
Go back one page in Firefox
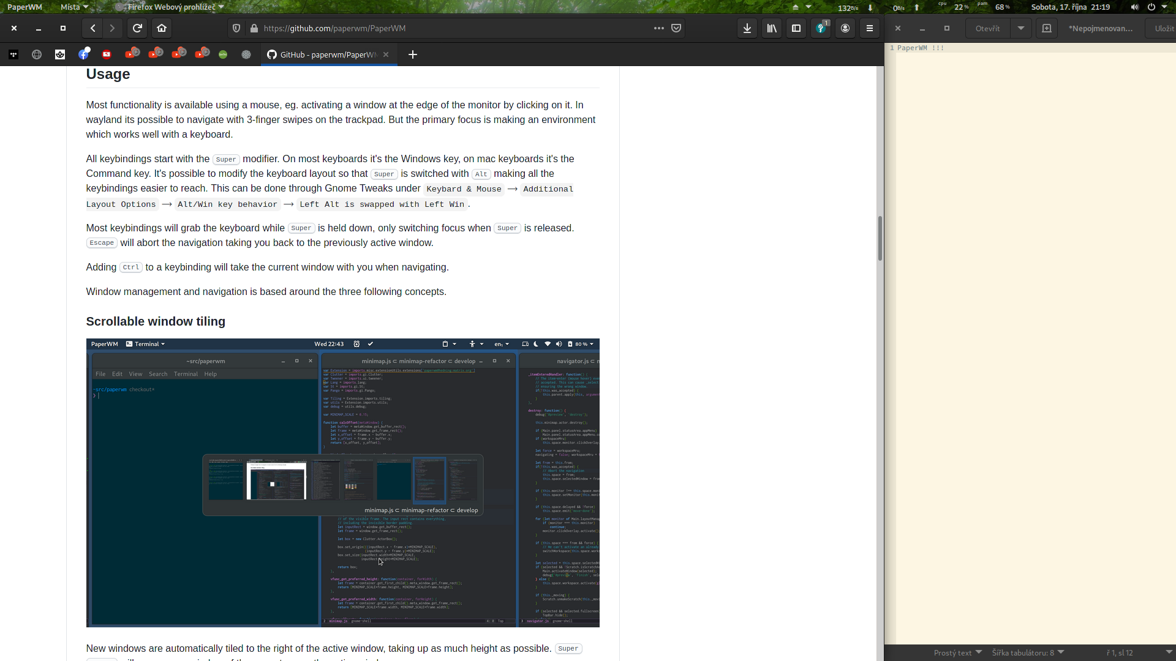tap(92, 28)
